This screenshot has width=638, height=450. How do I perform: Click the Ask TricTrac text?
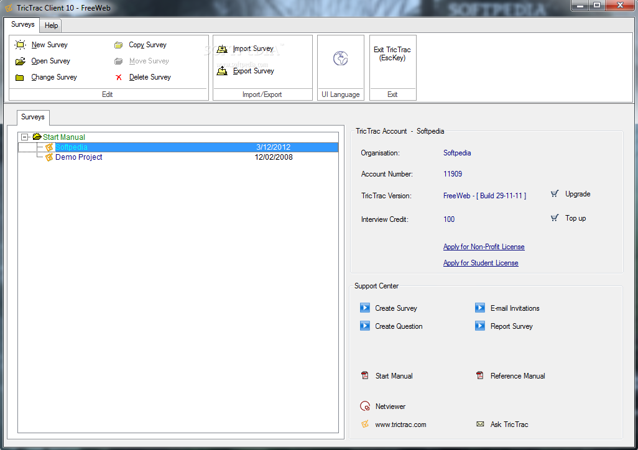coord(509,425)
